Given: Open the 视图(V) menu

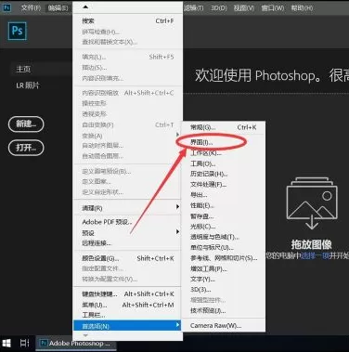Looking at the screenshot, I should tap(244, 7).
